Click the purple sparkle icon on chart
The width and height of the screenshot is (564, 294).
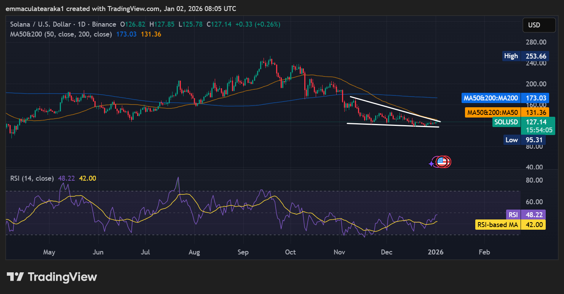point(431,163)
